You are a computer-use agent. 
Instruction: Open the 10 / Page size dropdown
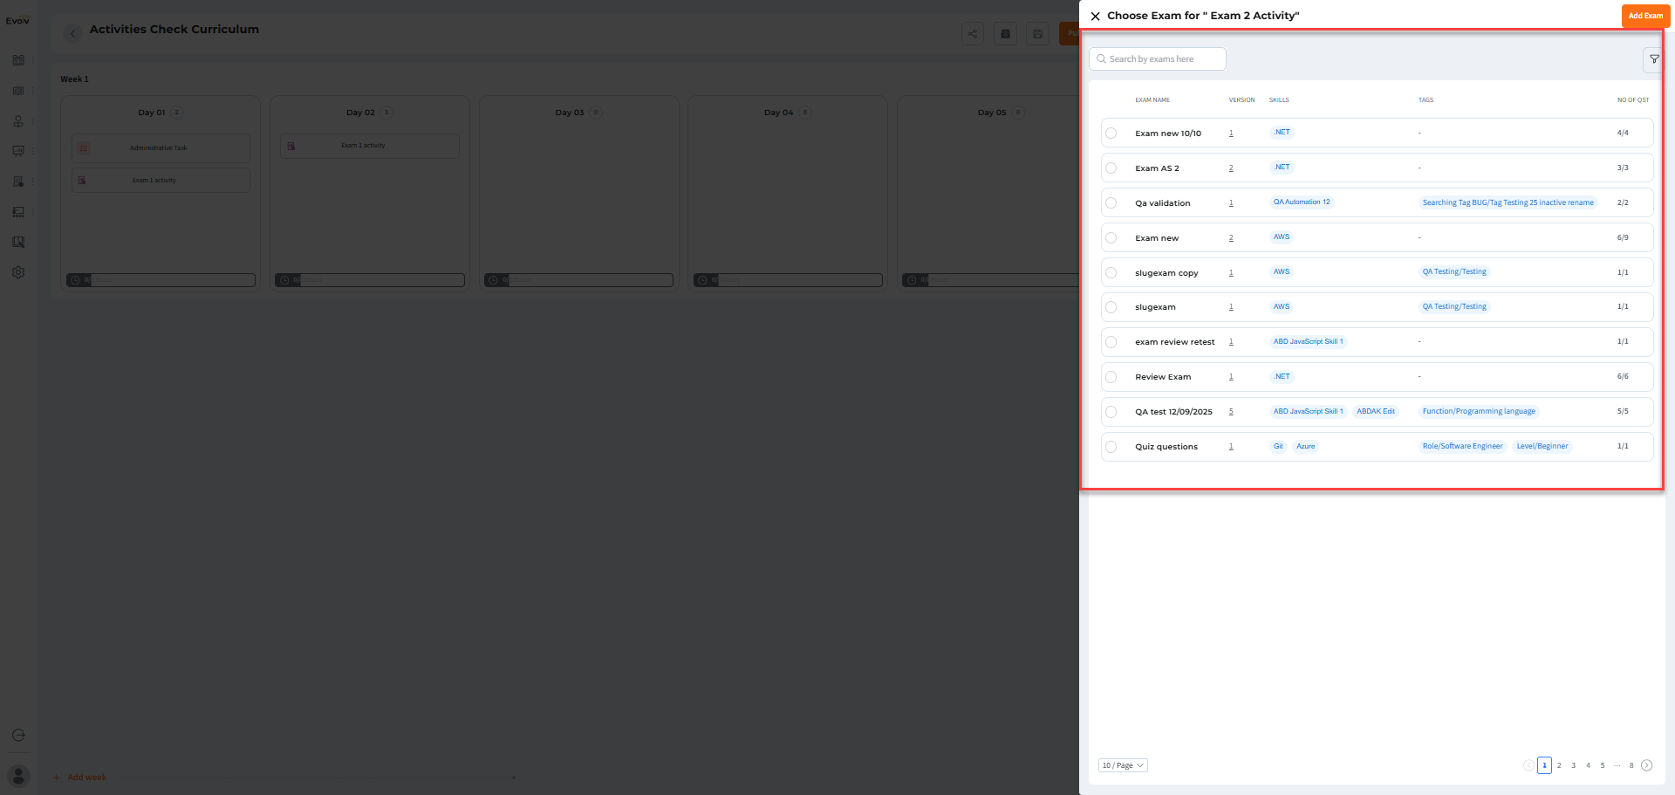[1123, 765]
